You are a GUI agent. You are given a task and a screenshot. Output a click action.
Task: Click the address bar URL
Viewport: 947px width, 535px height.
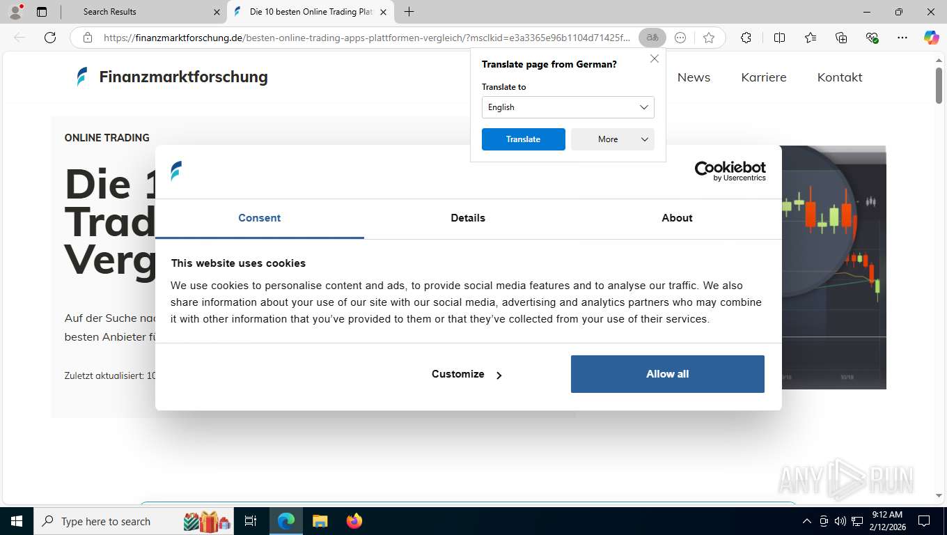pos(366,38)
